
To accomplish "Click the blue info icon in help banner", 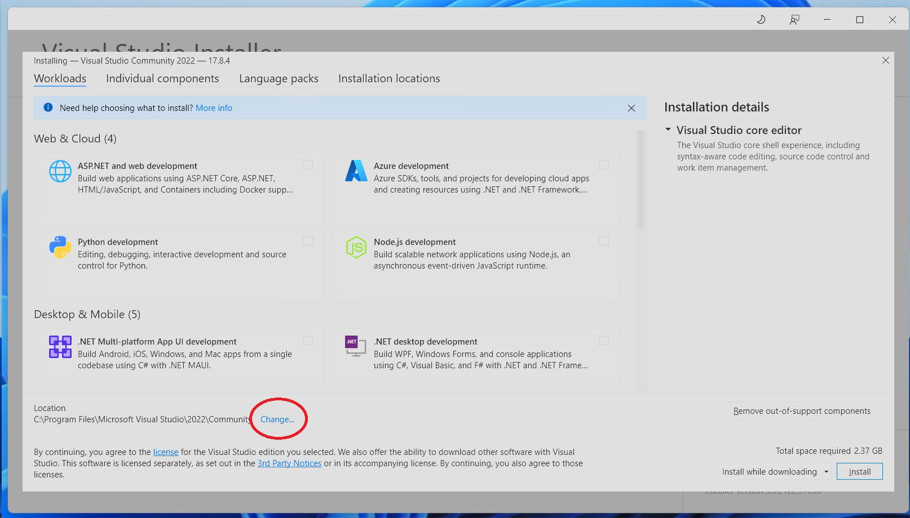I will pyautogui.click(x=48, y=108).
